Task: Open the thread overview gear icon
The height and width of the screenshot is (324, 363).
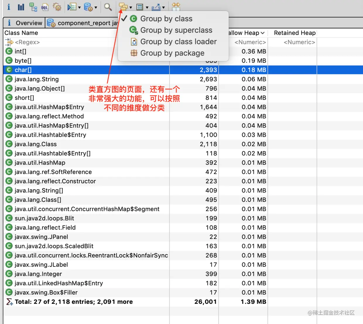Action: 57,7
